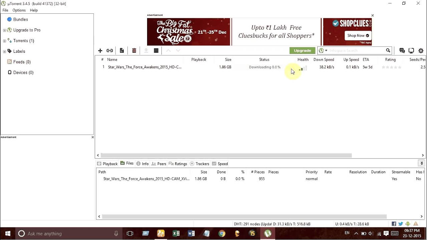Click the volume icon in system tray
The height and width of the screenshot is (240, 427).
pyautogui.click(x=371, y=234)
